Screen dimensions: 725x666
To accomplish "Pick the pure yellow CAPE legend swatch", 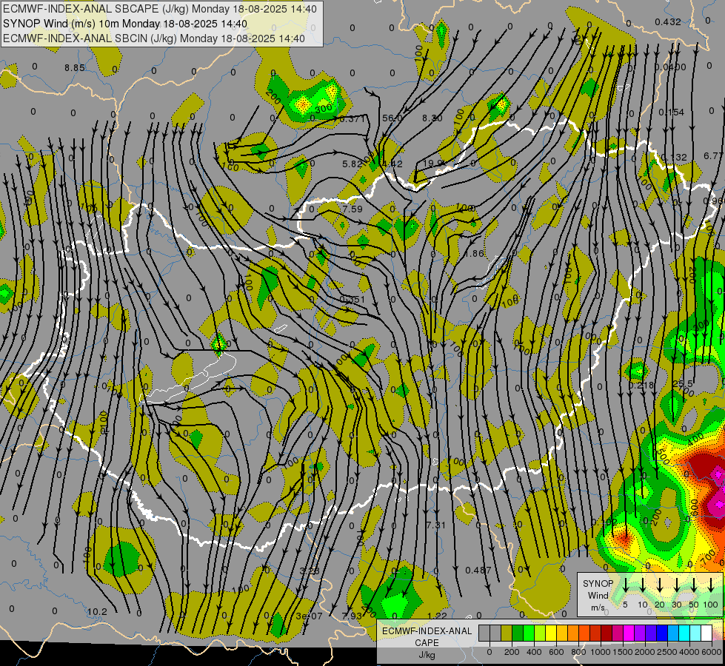I will [x=551, y=633].
